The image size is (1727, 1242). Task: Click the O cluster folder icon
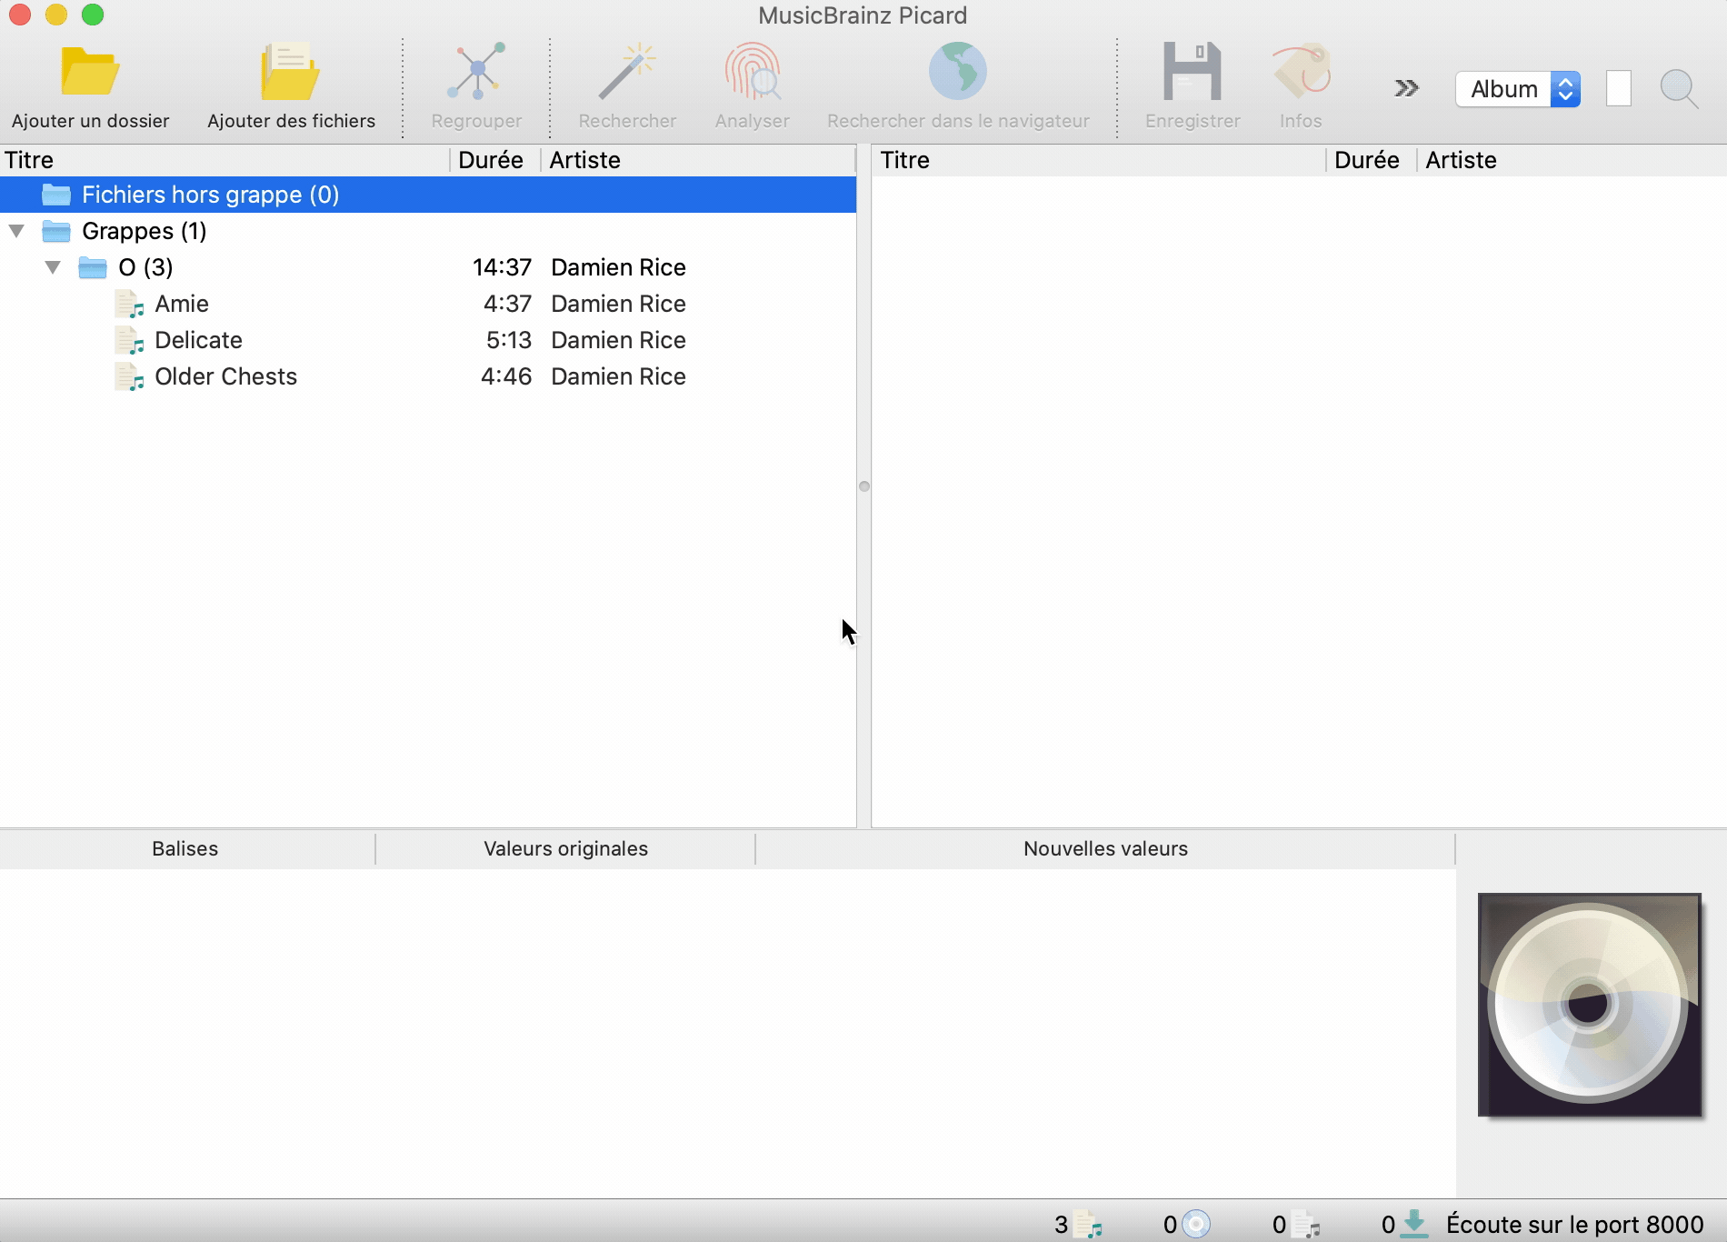(x=93, y=267)
